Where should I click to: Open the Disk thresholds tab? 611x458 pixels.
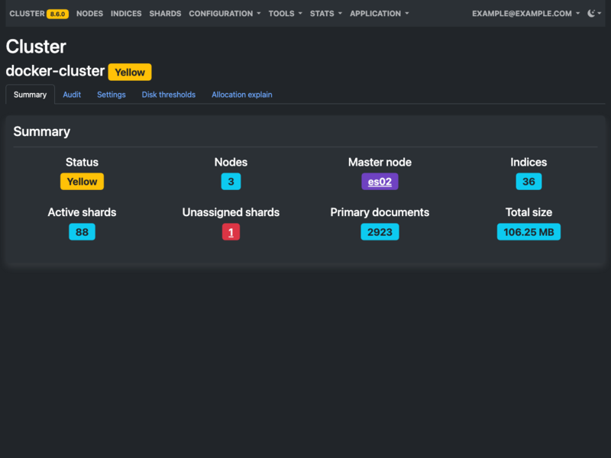click(x=169, y=94)
